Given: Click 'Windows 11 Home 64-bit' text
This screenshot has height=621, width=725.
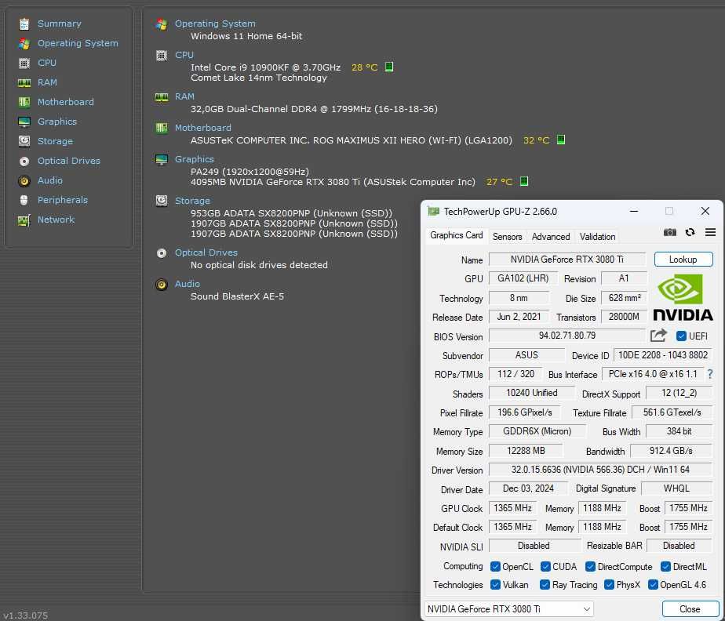Looking at the screenshot, I should click(x=246, y=36).
